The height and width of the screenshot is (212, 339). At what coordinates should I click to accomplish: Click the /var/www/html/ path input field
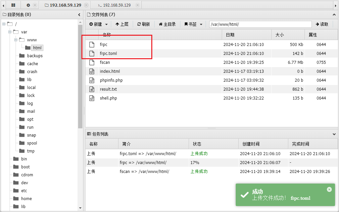click(260, 24)
